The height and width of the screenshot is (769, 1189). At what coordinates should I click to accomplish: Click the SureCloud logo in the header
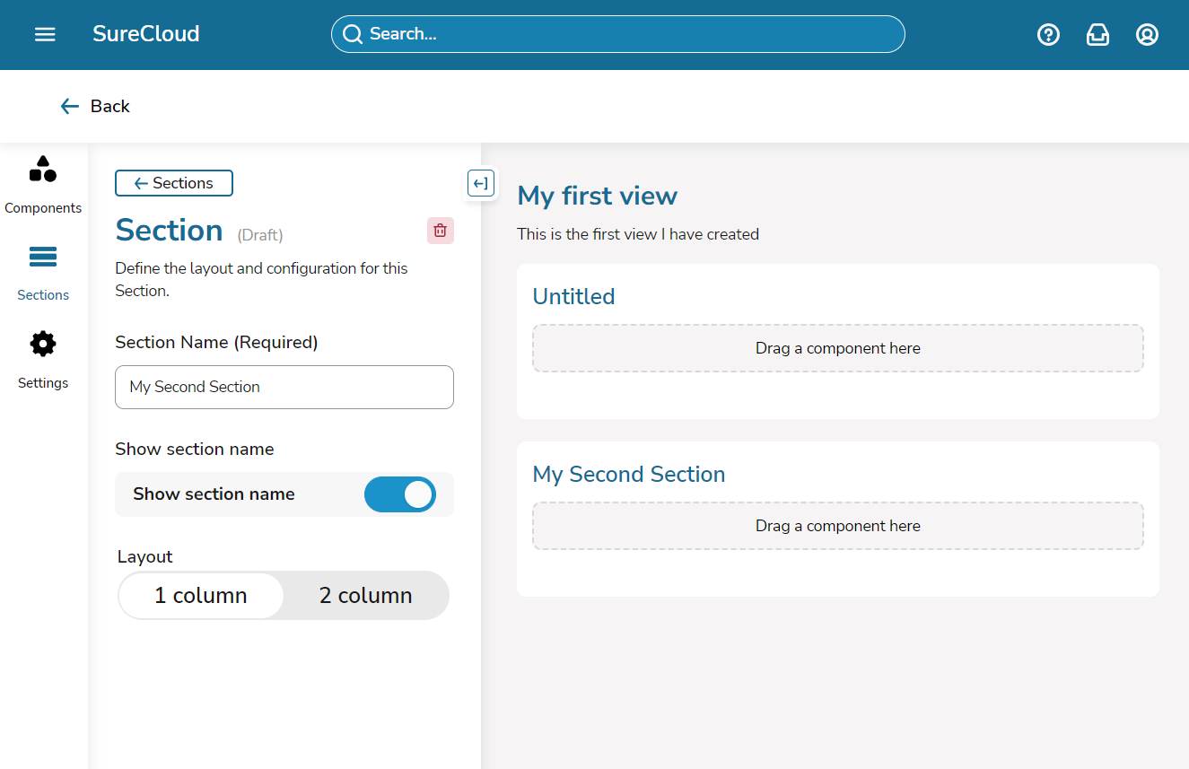pos(145,34)
